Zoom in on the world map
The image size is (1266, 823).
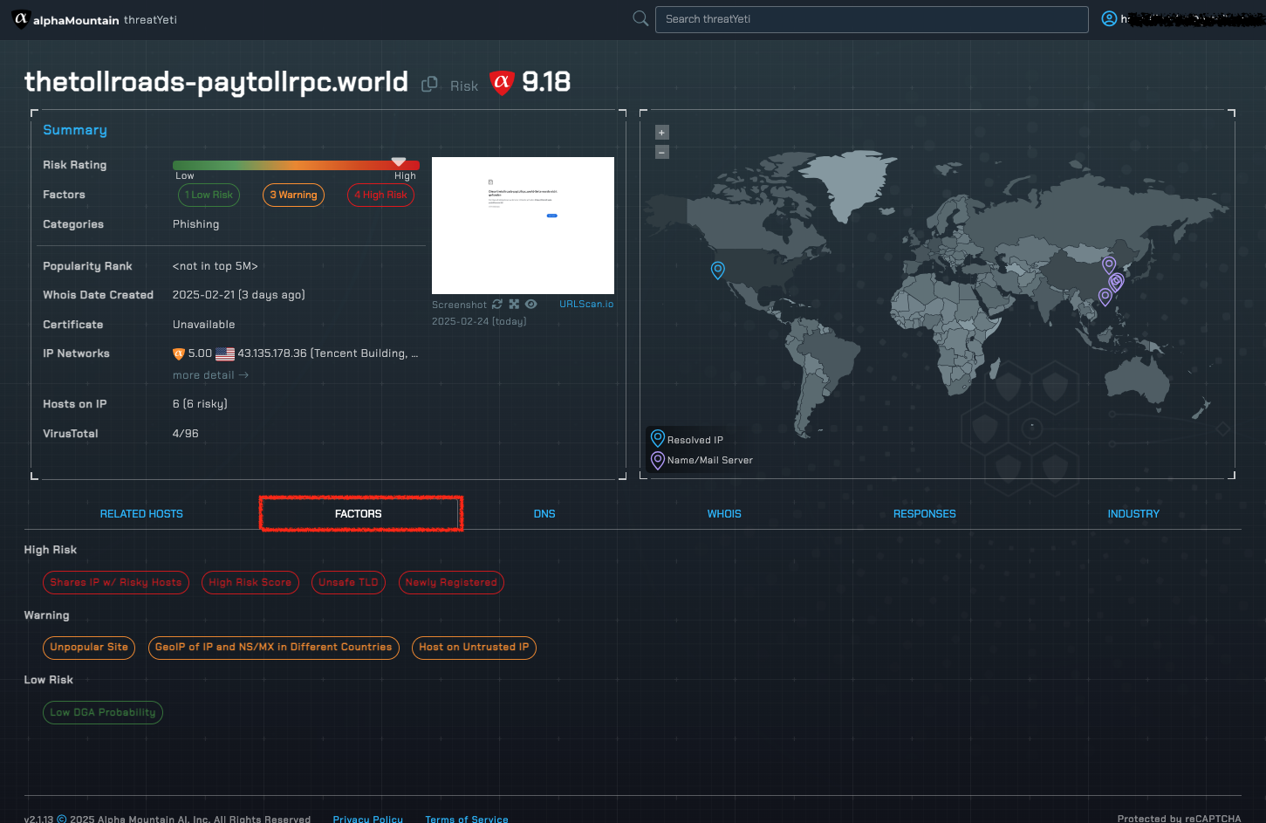click(x=661, y=133)
